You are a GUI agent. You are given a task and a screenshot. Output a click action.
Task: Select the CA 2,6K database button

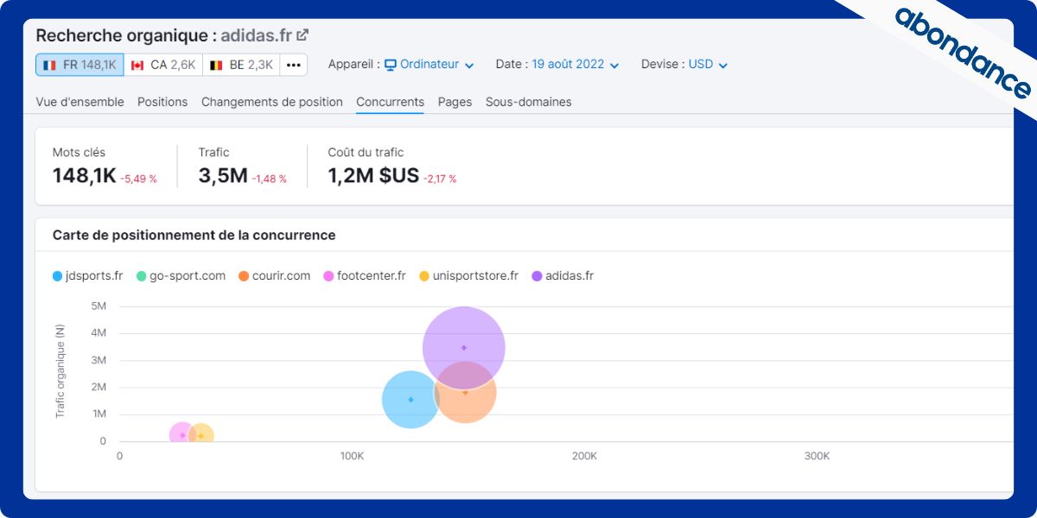pos(163,65)
